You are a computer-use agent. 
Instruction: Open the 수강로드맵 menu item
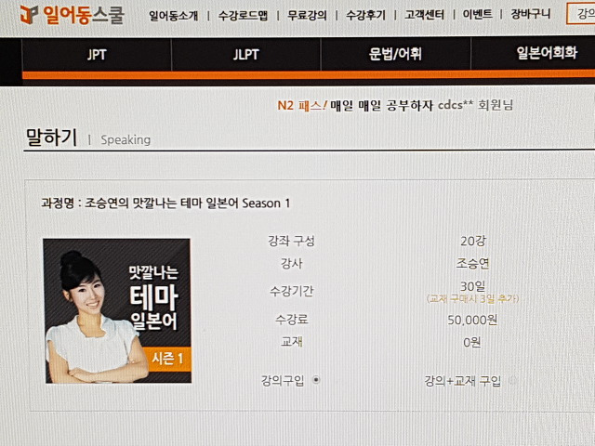point(243,15)
